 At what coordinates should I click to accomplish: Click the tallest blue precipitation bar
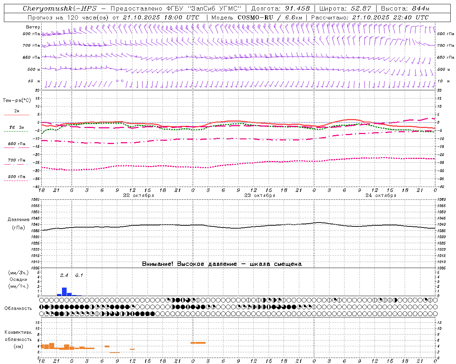(x=64, y=291)
